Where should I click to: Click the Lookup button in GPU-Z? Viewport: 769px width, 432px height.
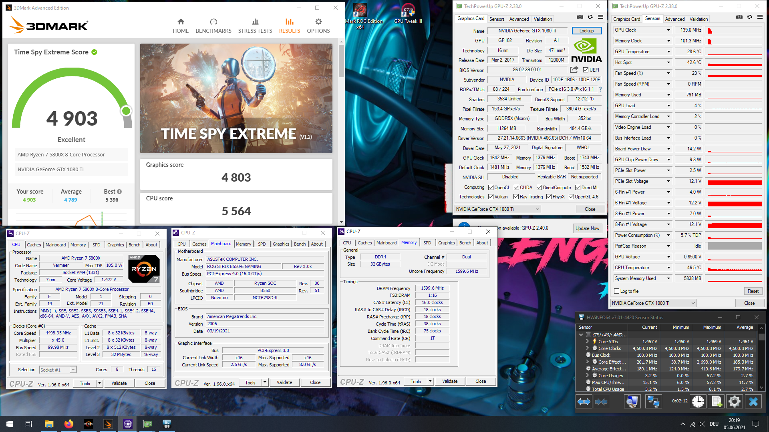click(586, 31)
